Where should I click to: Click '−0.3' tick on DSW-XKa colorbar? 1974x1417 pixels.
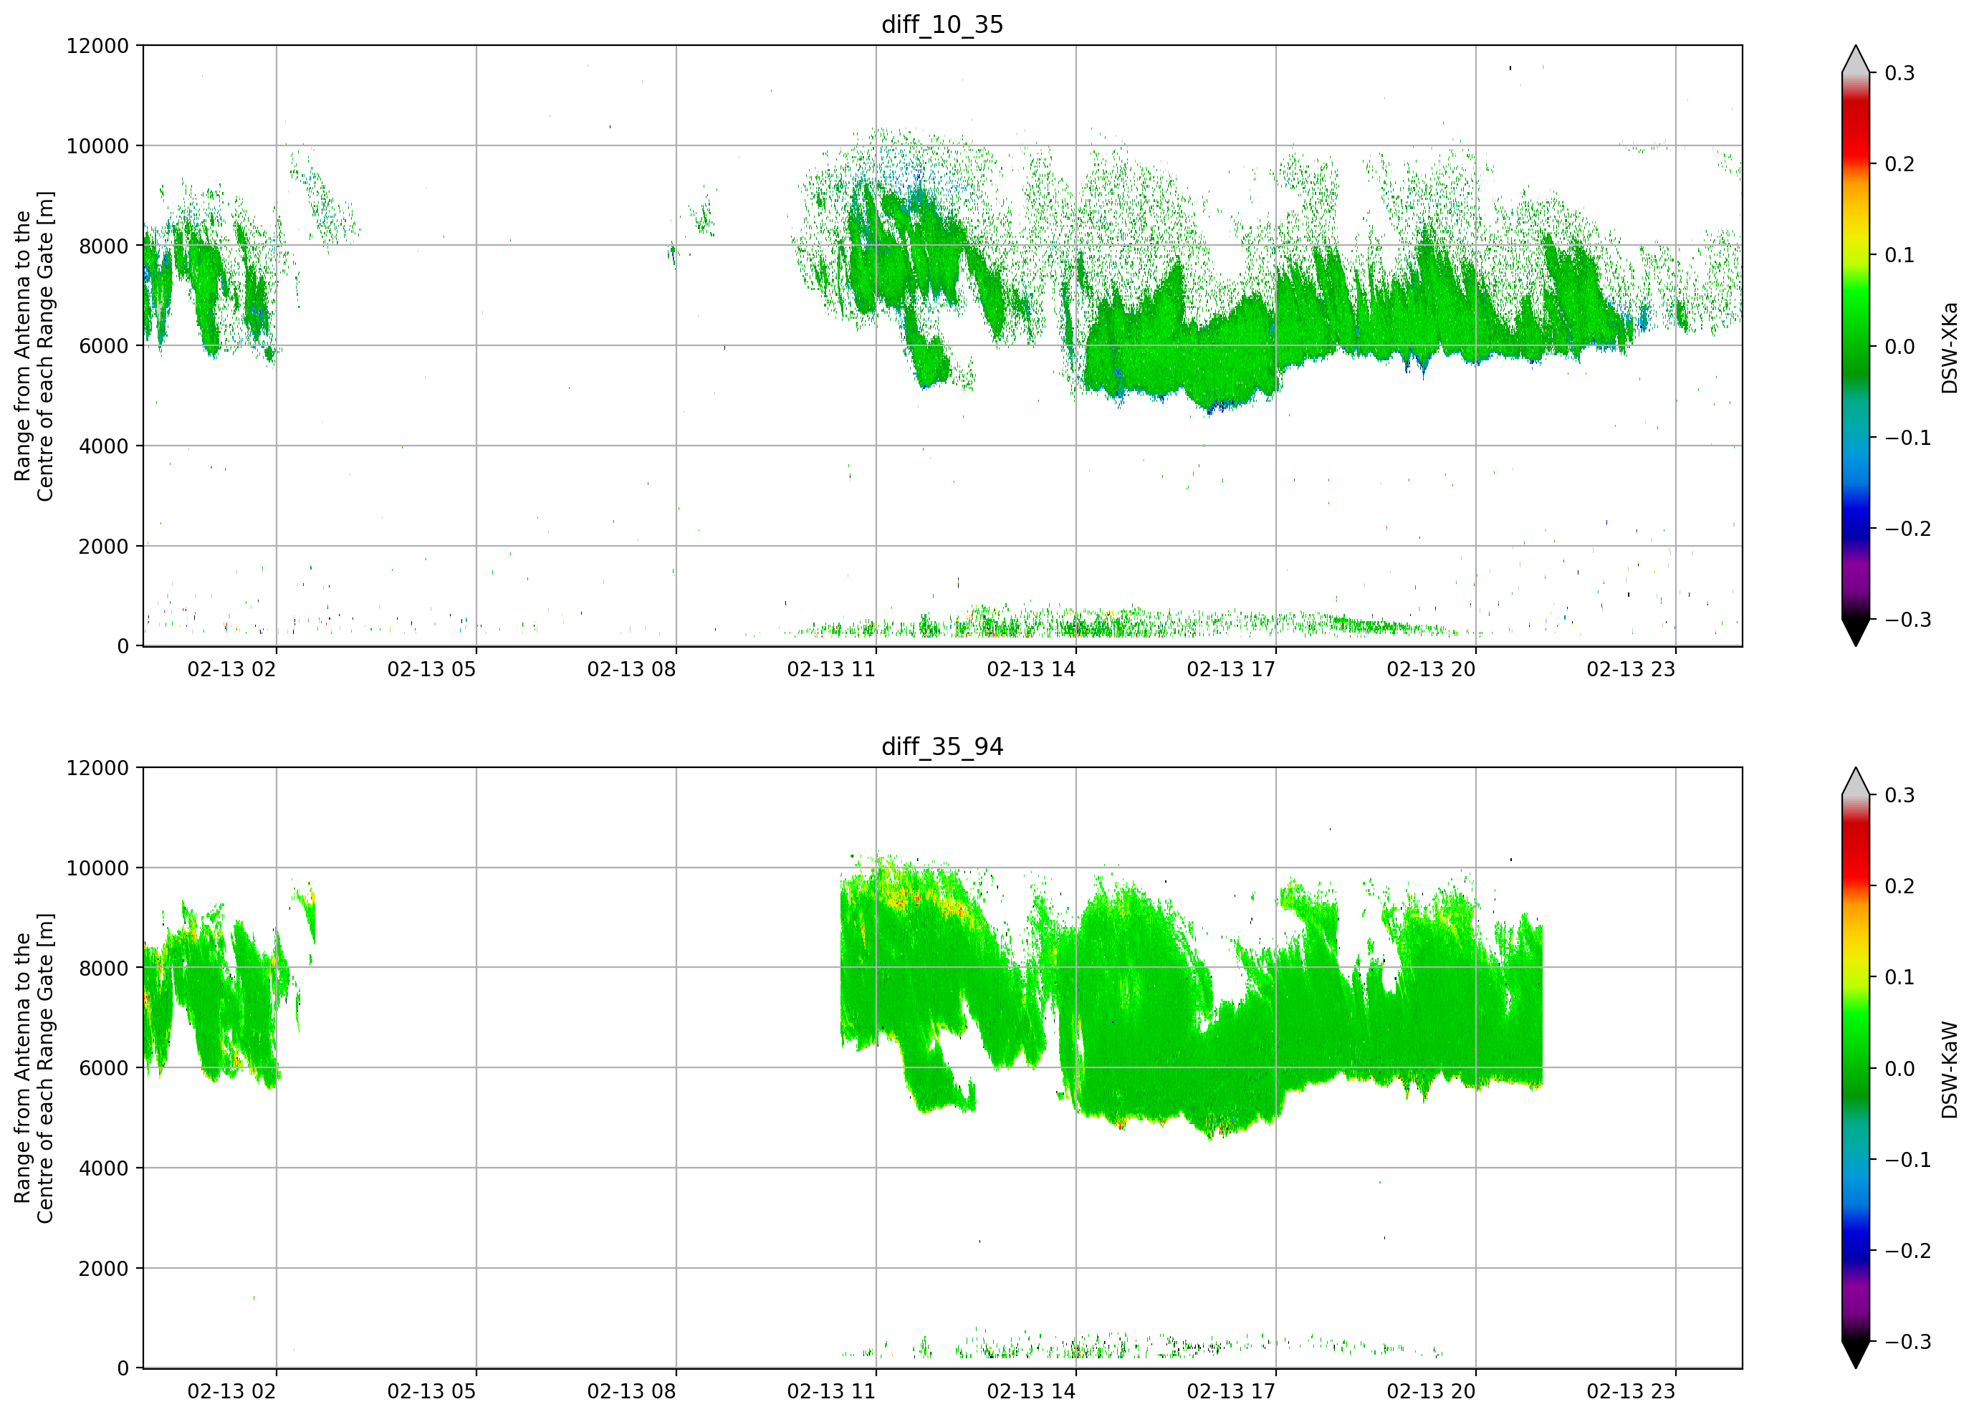click(x=1908, y=620)
